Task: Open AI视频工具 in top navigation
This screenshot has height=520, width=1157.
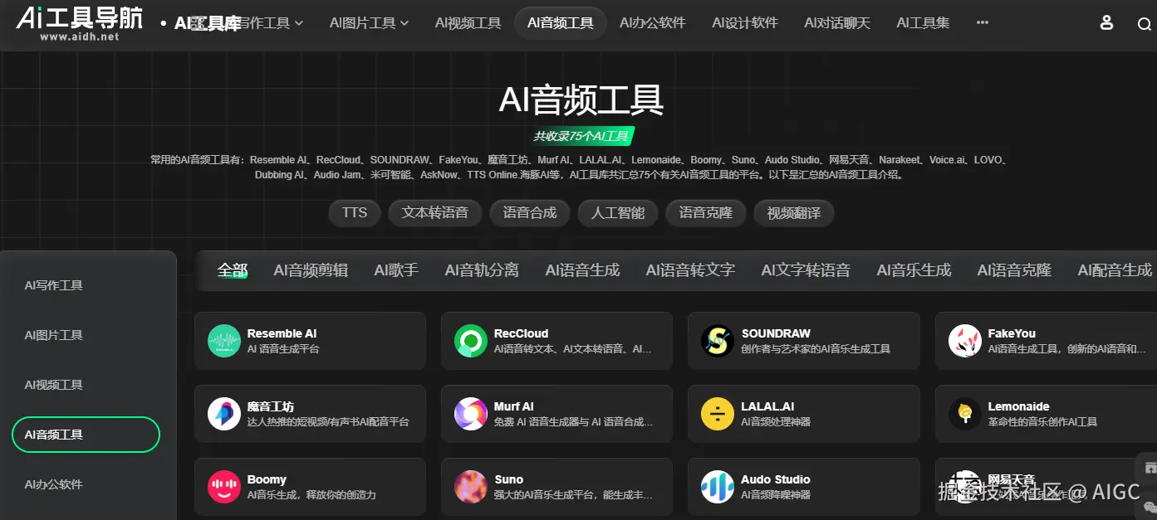Action: click(468, 23)
